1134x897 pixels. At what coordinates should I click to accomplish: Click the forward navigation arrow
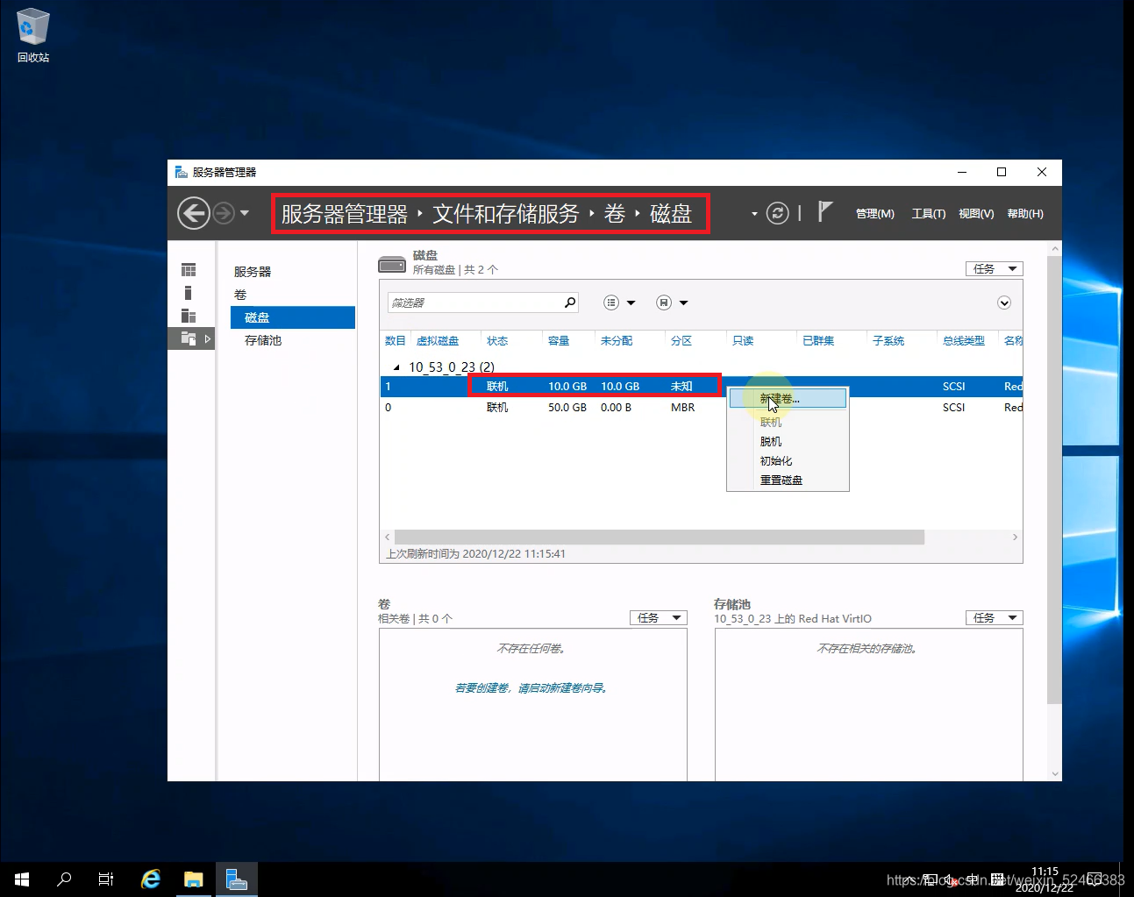click(224, 213)
